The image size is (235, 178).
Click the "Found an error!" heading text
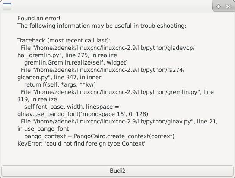[x=39, y=18]
